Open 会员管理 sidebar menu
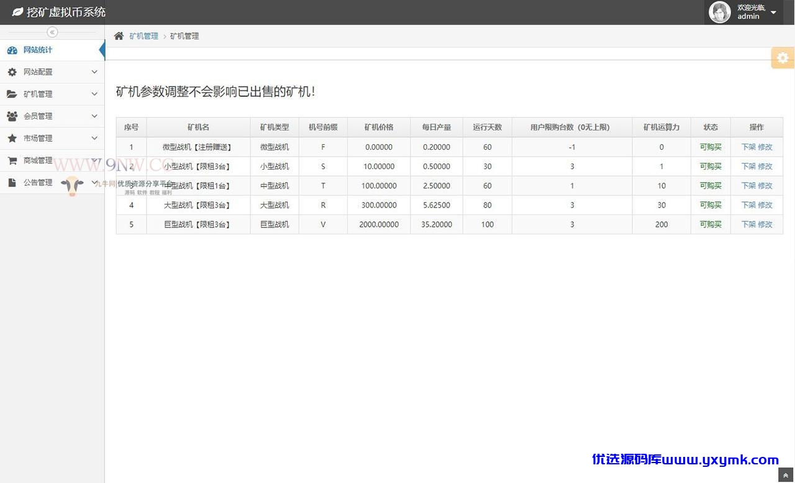Viewport: 795px width, 483px height. 52,116
